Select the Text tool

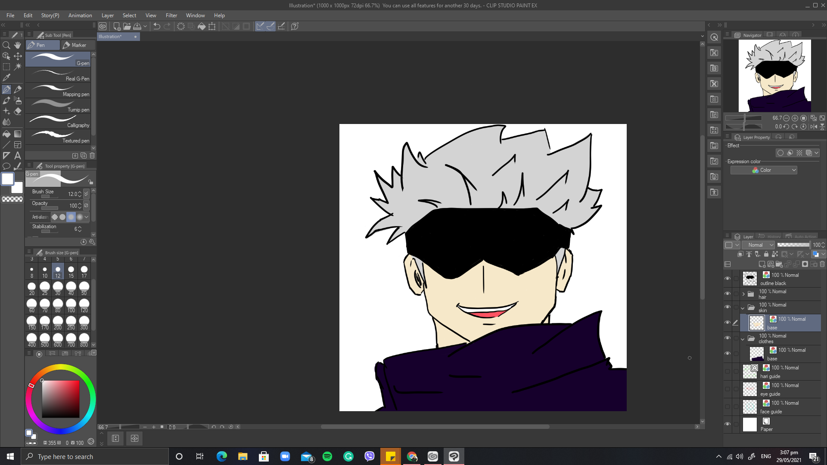(18, 155)
